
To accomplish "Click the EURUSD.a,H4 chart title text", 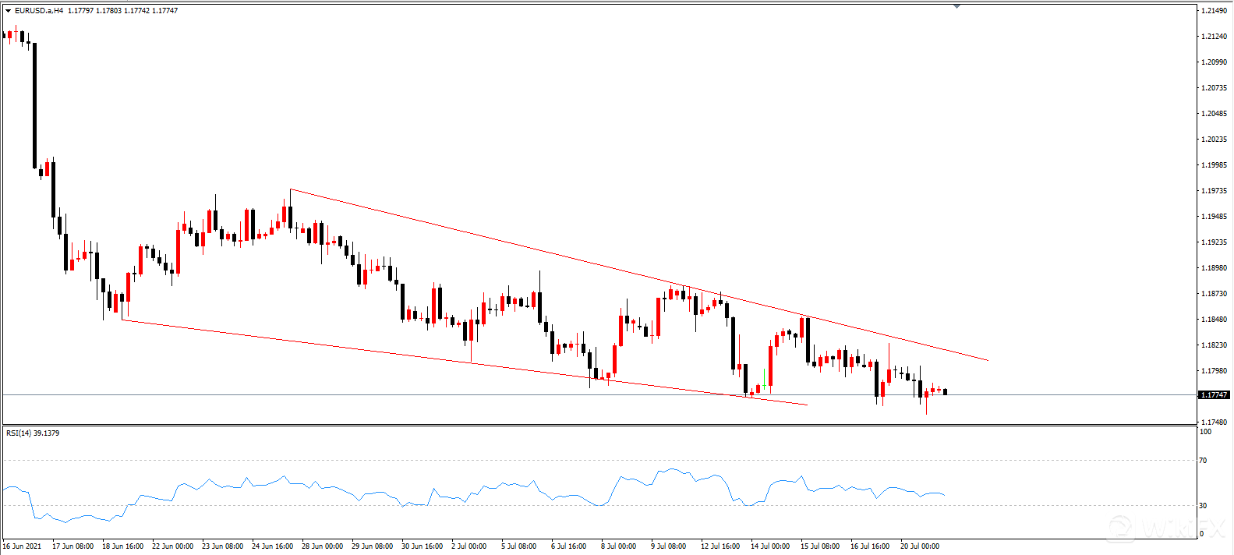I will 39,11.
